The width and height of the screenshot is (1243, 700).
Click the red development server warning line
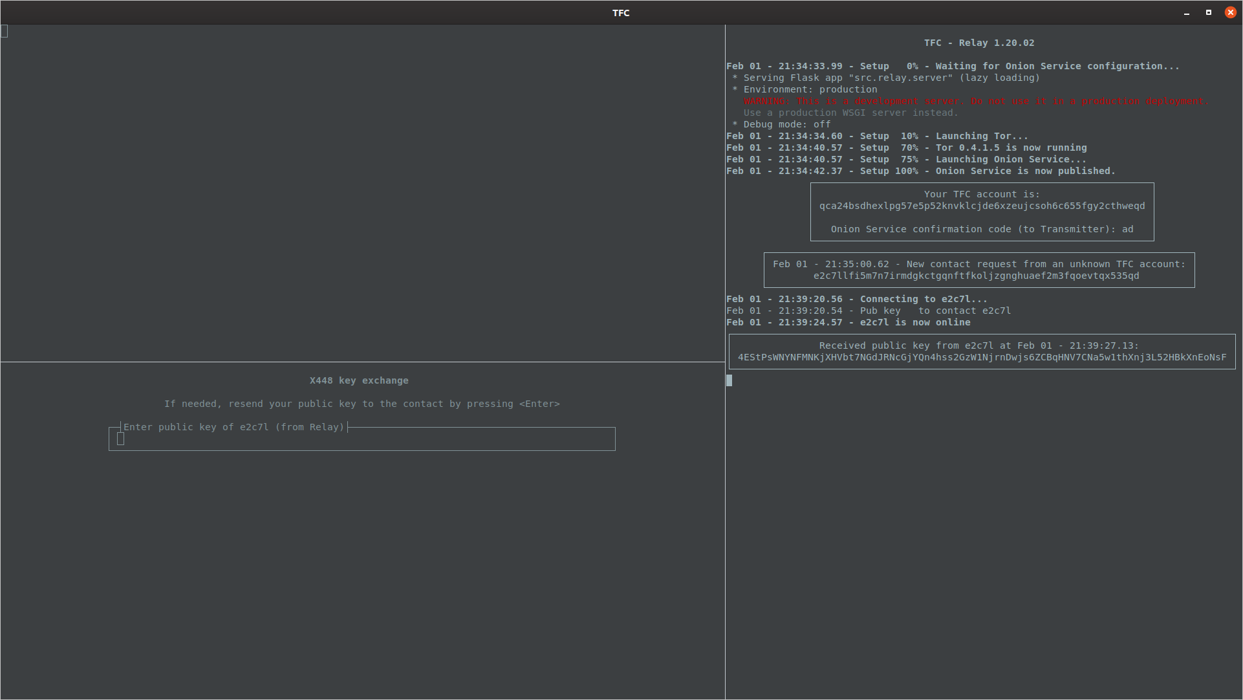click(975, 101)
